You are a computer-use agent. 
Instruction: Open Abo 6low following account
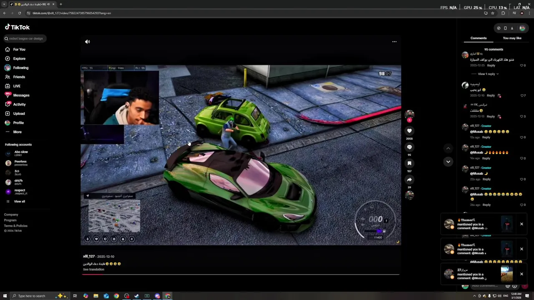tap(17, 153)
